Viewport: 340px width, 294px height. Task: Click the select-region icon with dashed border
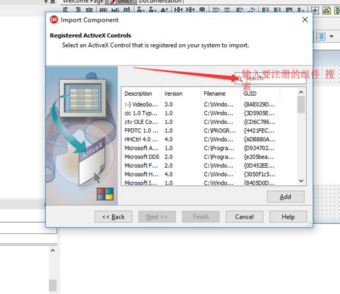point(315,10)
